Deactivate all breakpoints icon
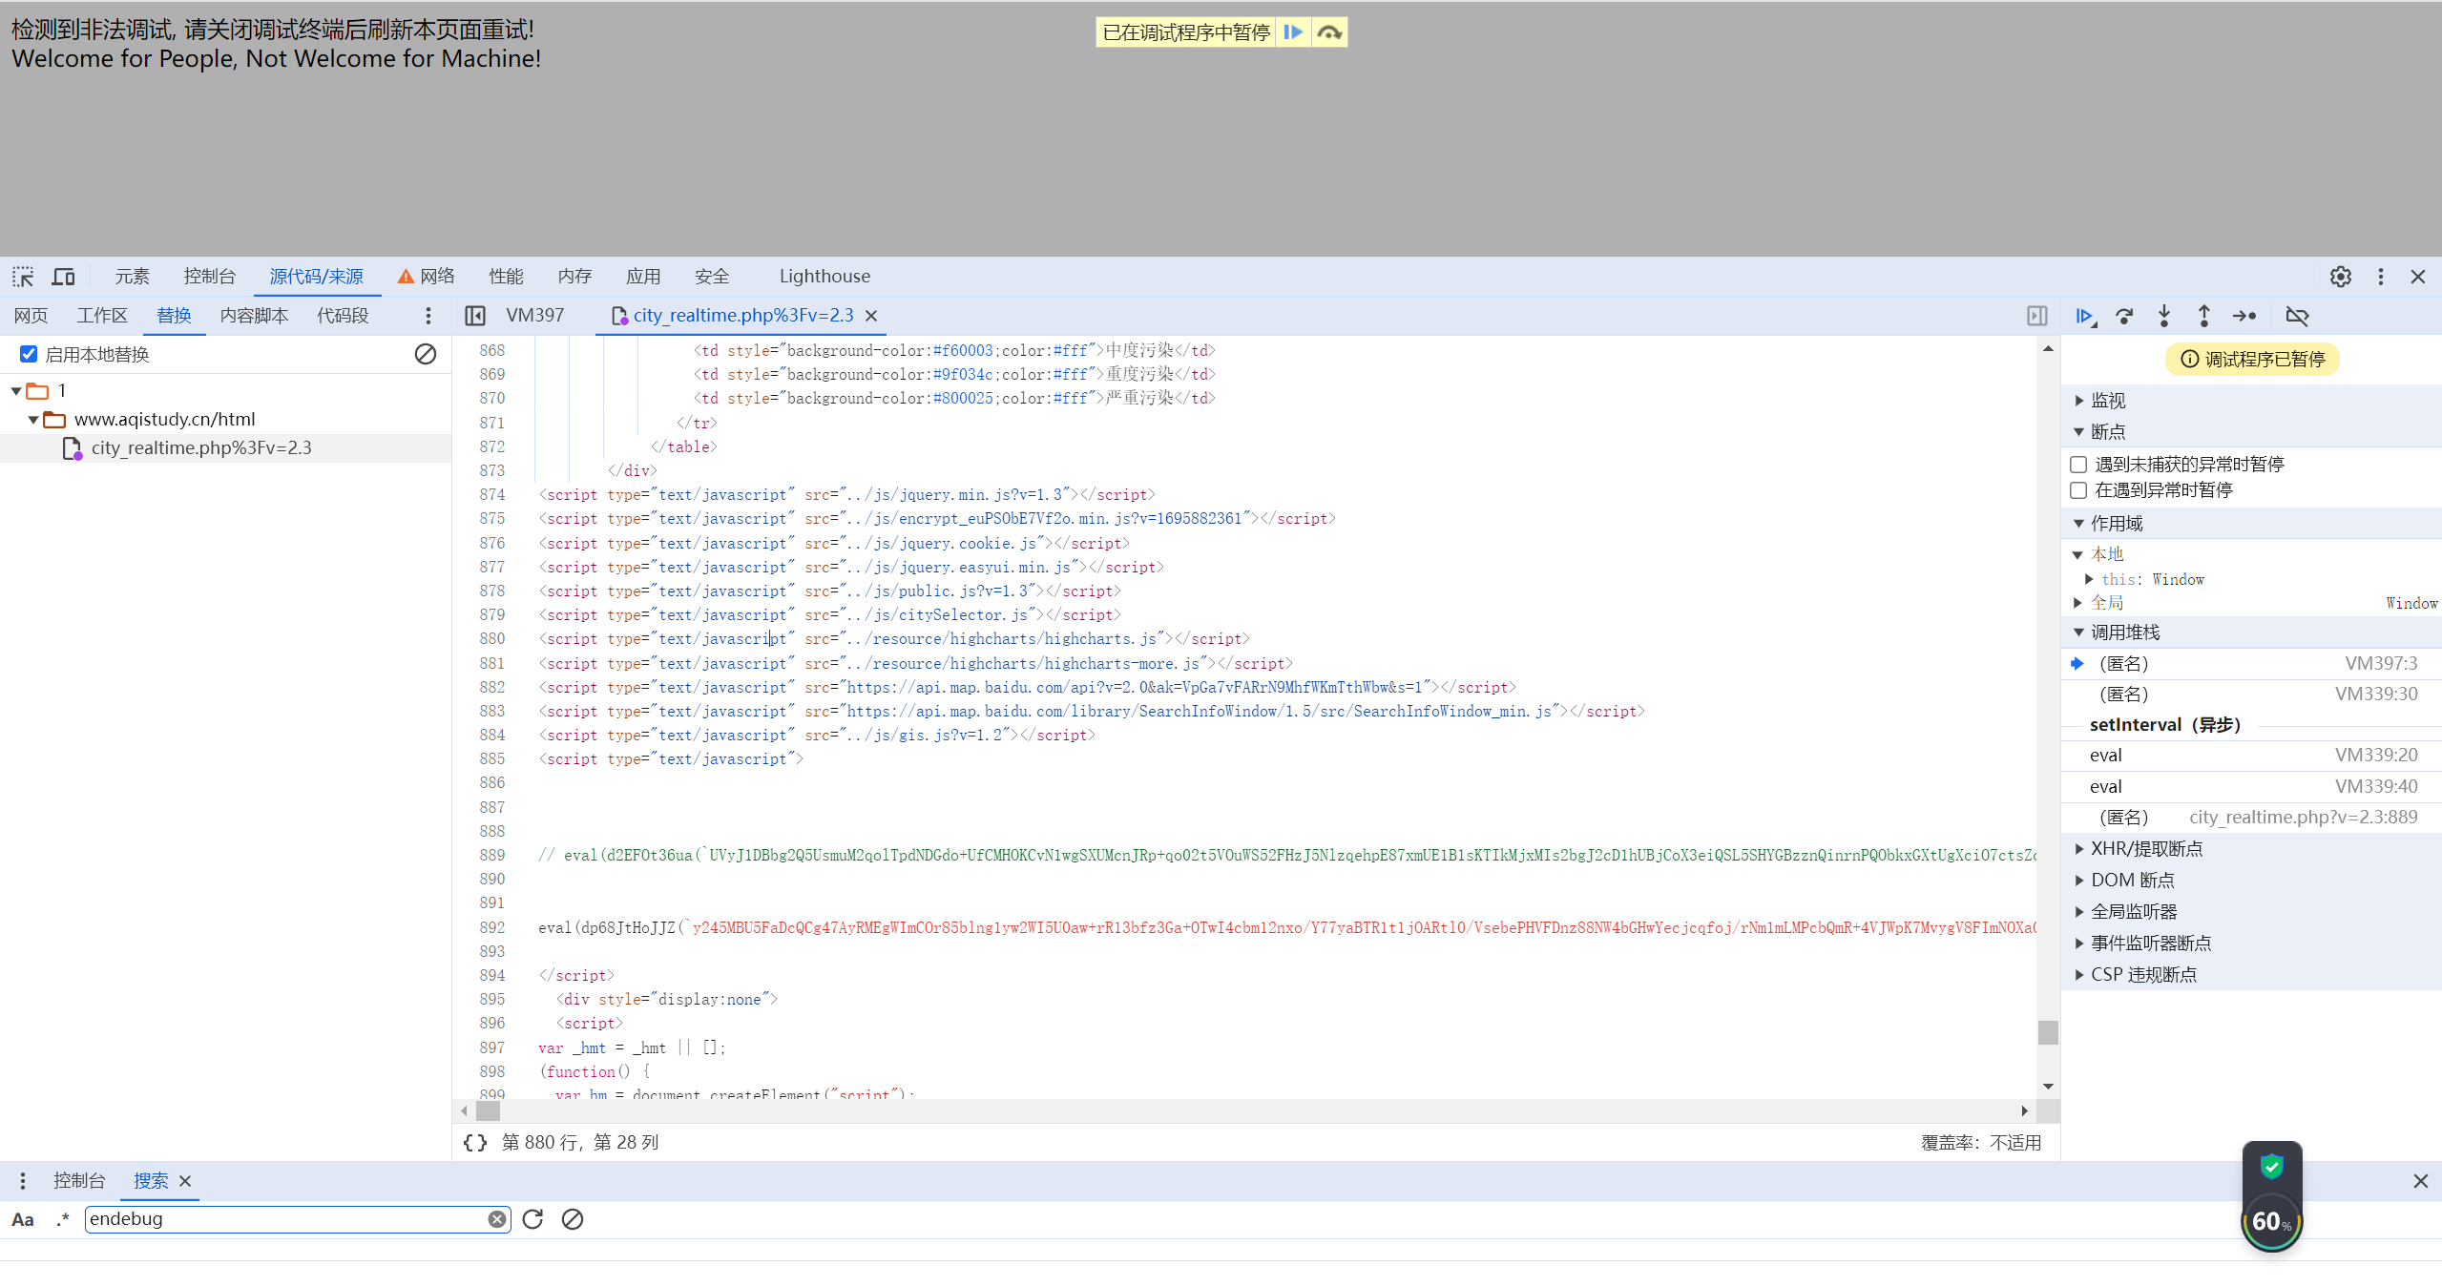The width and height of the screenshot is (2442, 1286). (x=2297, y=316)
